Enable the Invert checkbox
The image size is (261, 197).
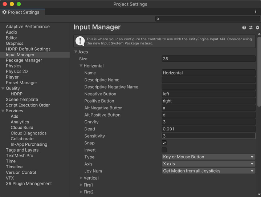coord(164,150)
